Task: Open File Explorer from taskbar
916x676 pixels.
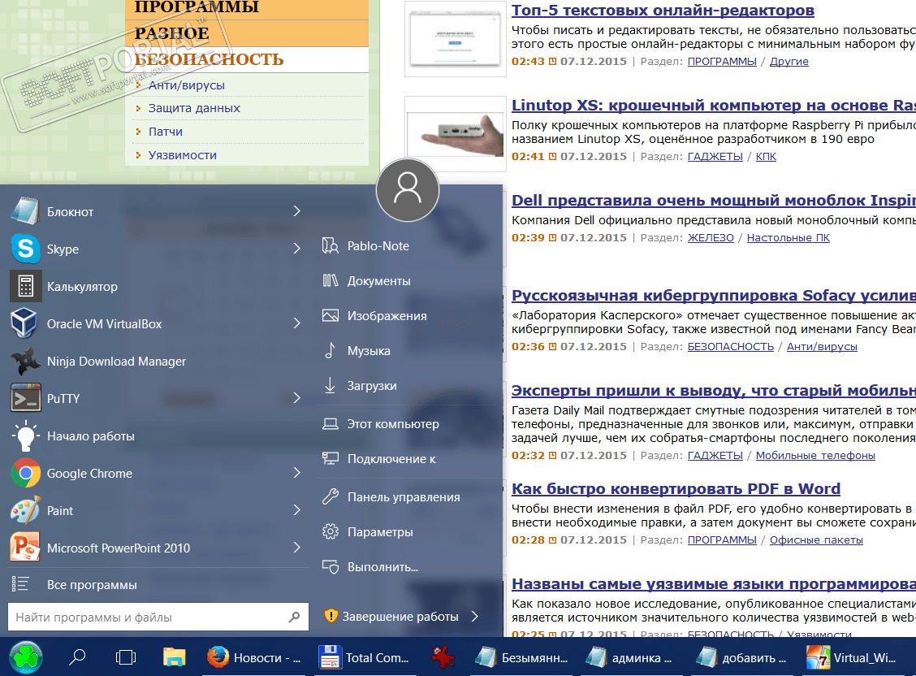Action: click(x=174, y=657)
